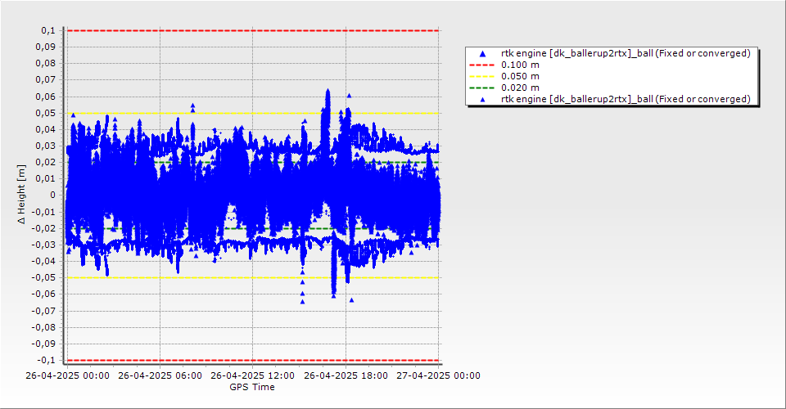Viewport: 786px width, 409px height.
Task: Click the GPS Time axis title
Action: [x=252, y=387]
